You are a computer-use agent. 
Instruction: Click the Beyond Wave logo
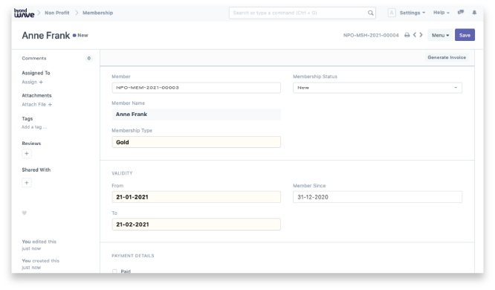coord(24,13)
